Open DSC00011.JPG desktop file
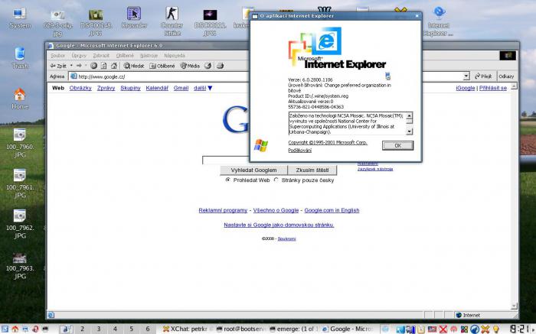 coord(210,22)
